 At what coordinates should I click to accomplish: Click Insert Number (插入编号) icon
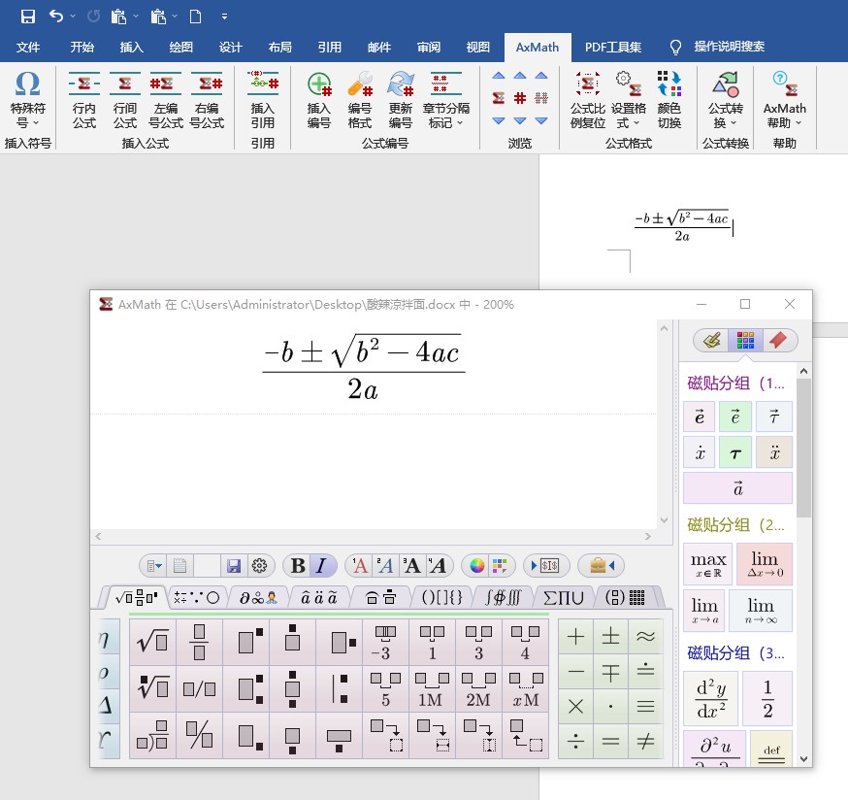click(319, 101)
